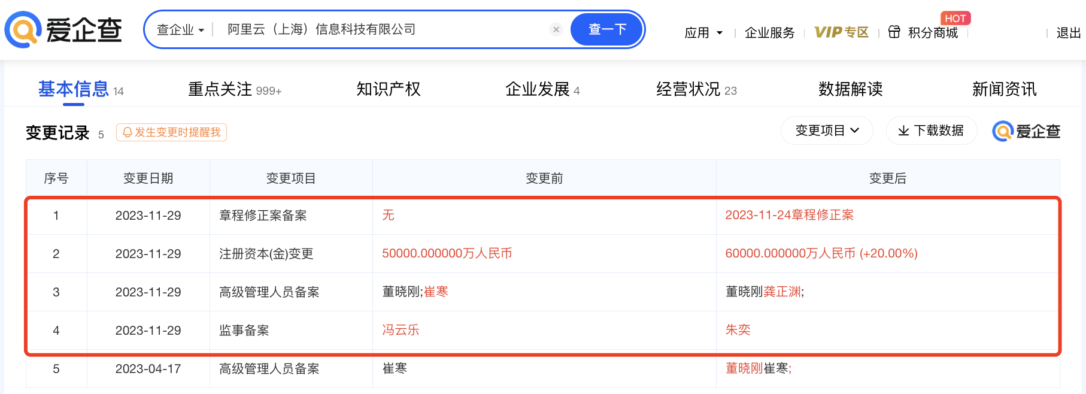Image resolution: width=1086 pixels, height=394 pixels.
Task: Click the download arrow icon
Action: [x=903, y=131]
